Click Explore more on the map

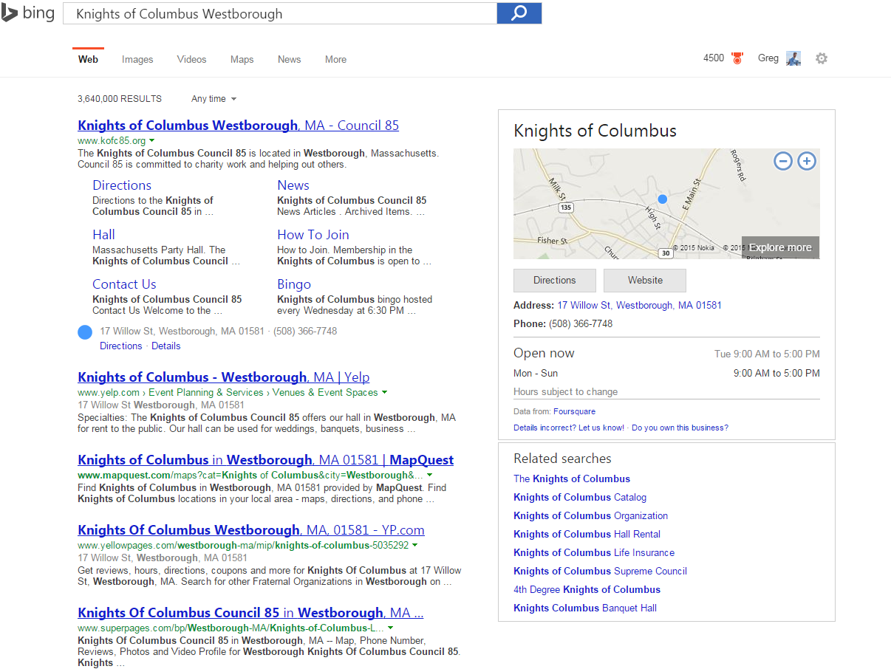pyautogui.click(x=780, y=247)
